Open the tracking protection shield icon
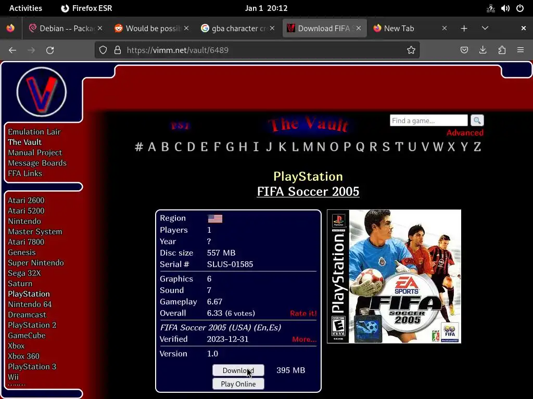Viewport: 533px width, 399px height. [x=103, y=50]
